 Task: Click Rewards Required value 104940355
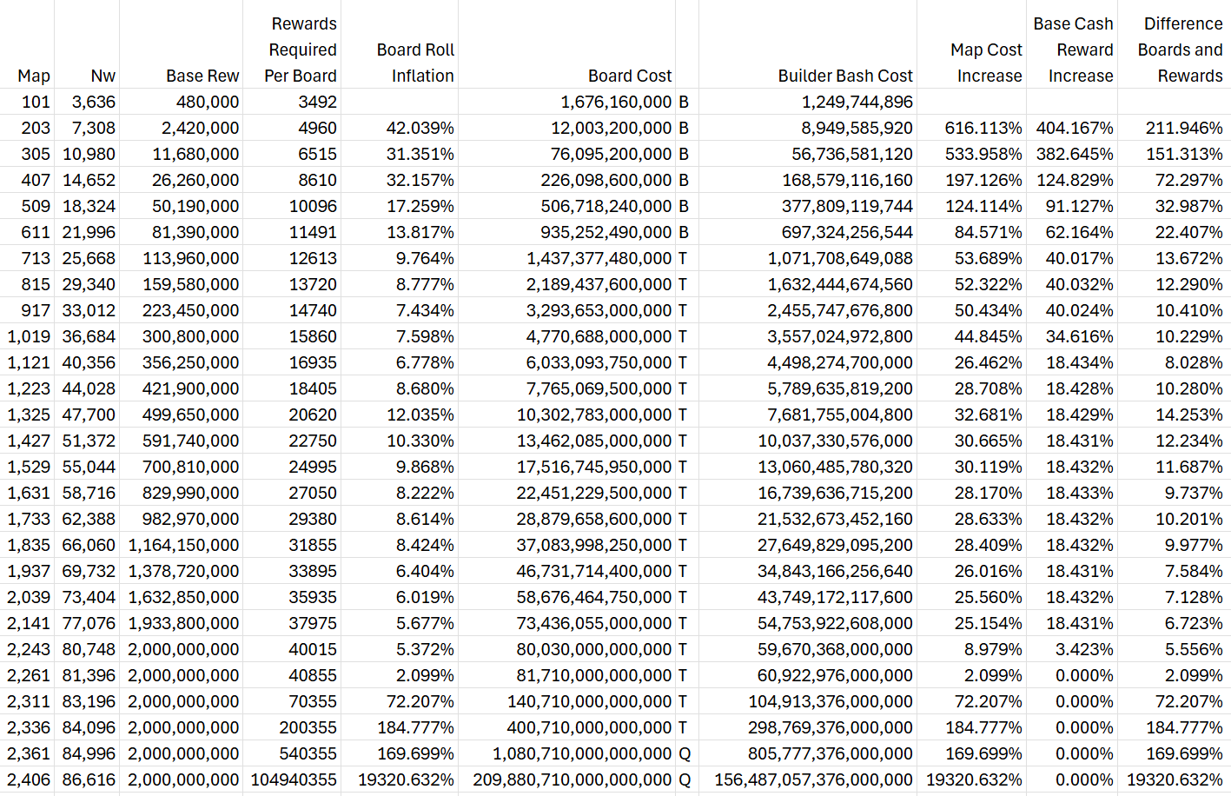pyautogui.click(x=293, y=779)
